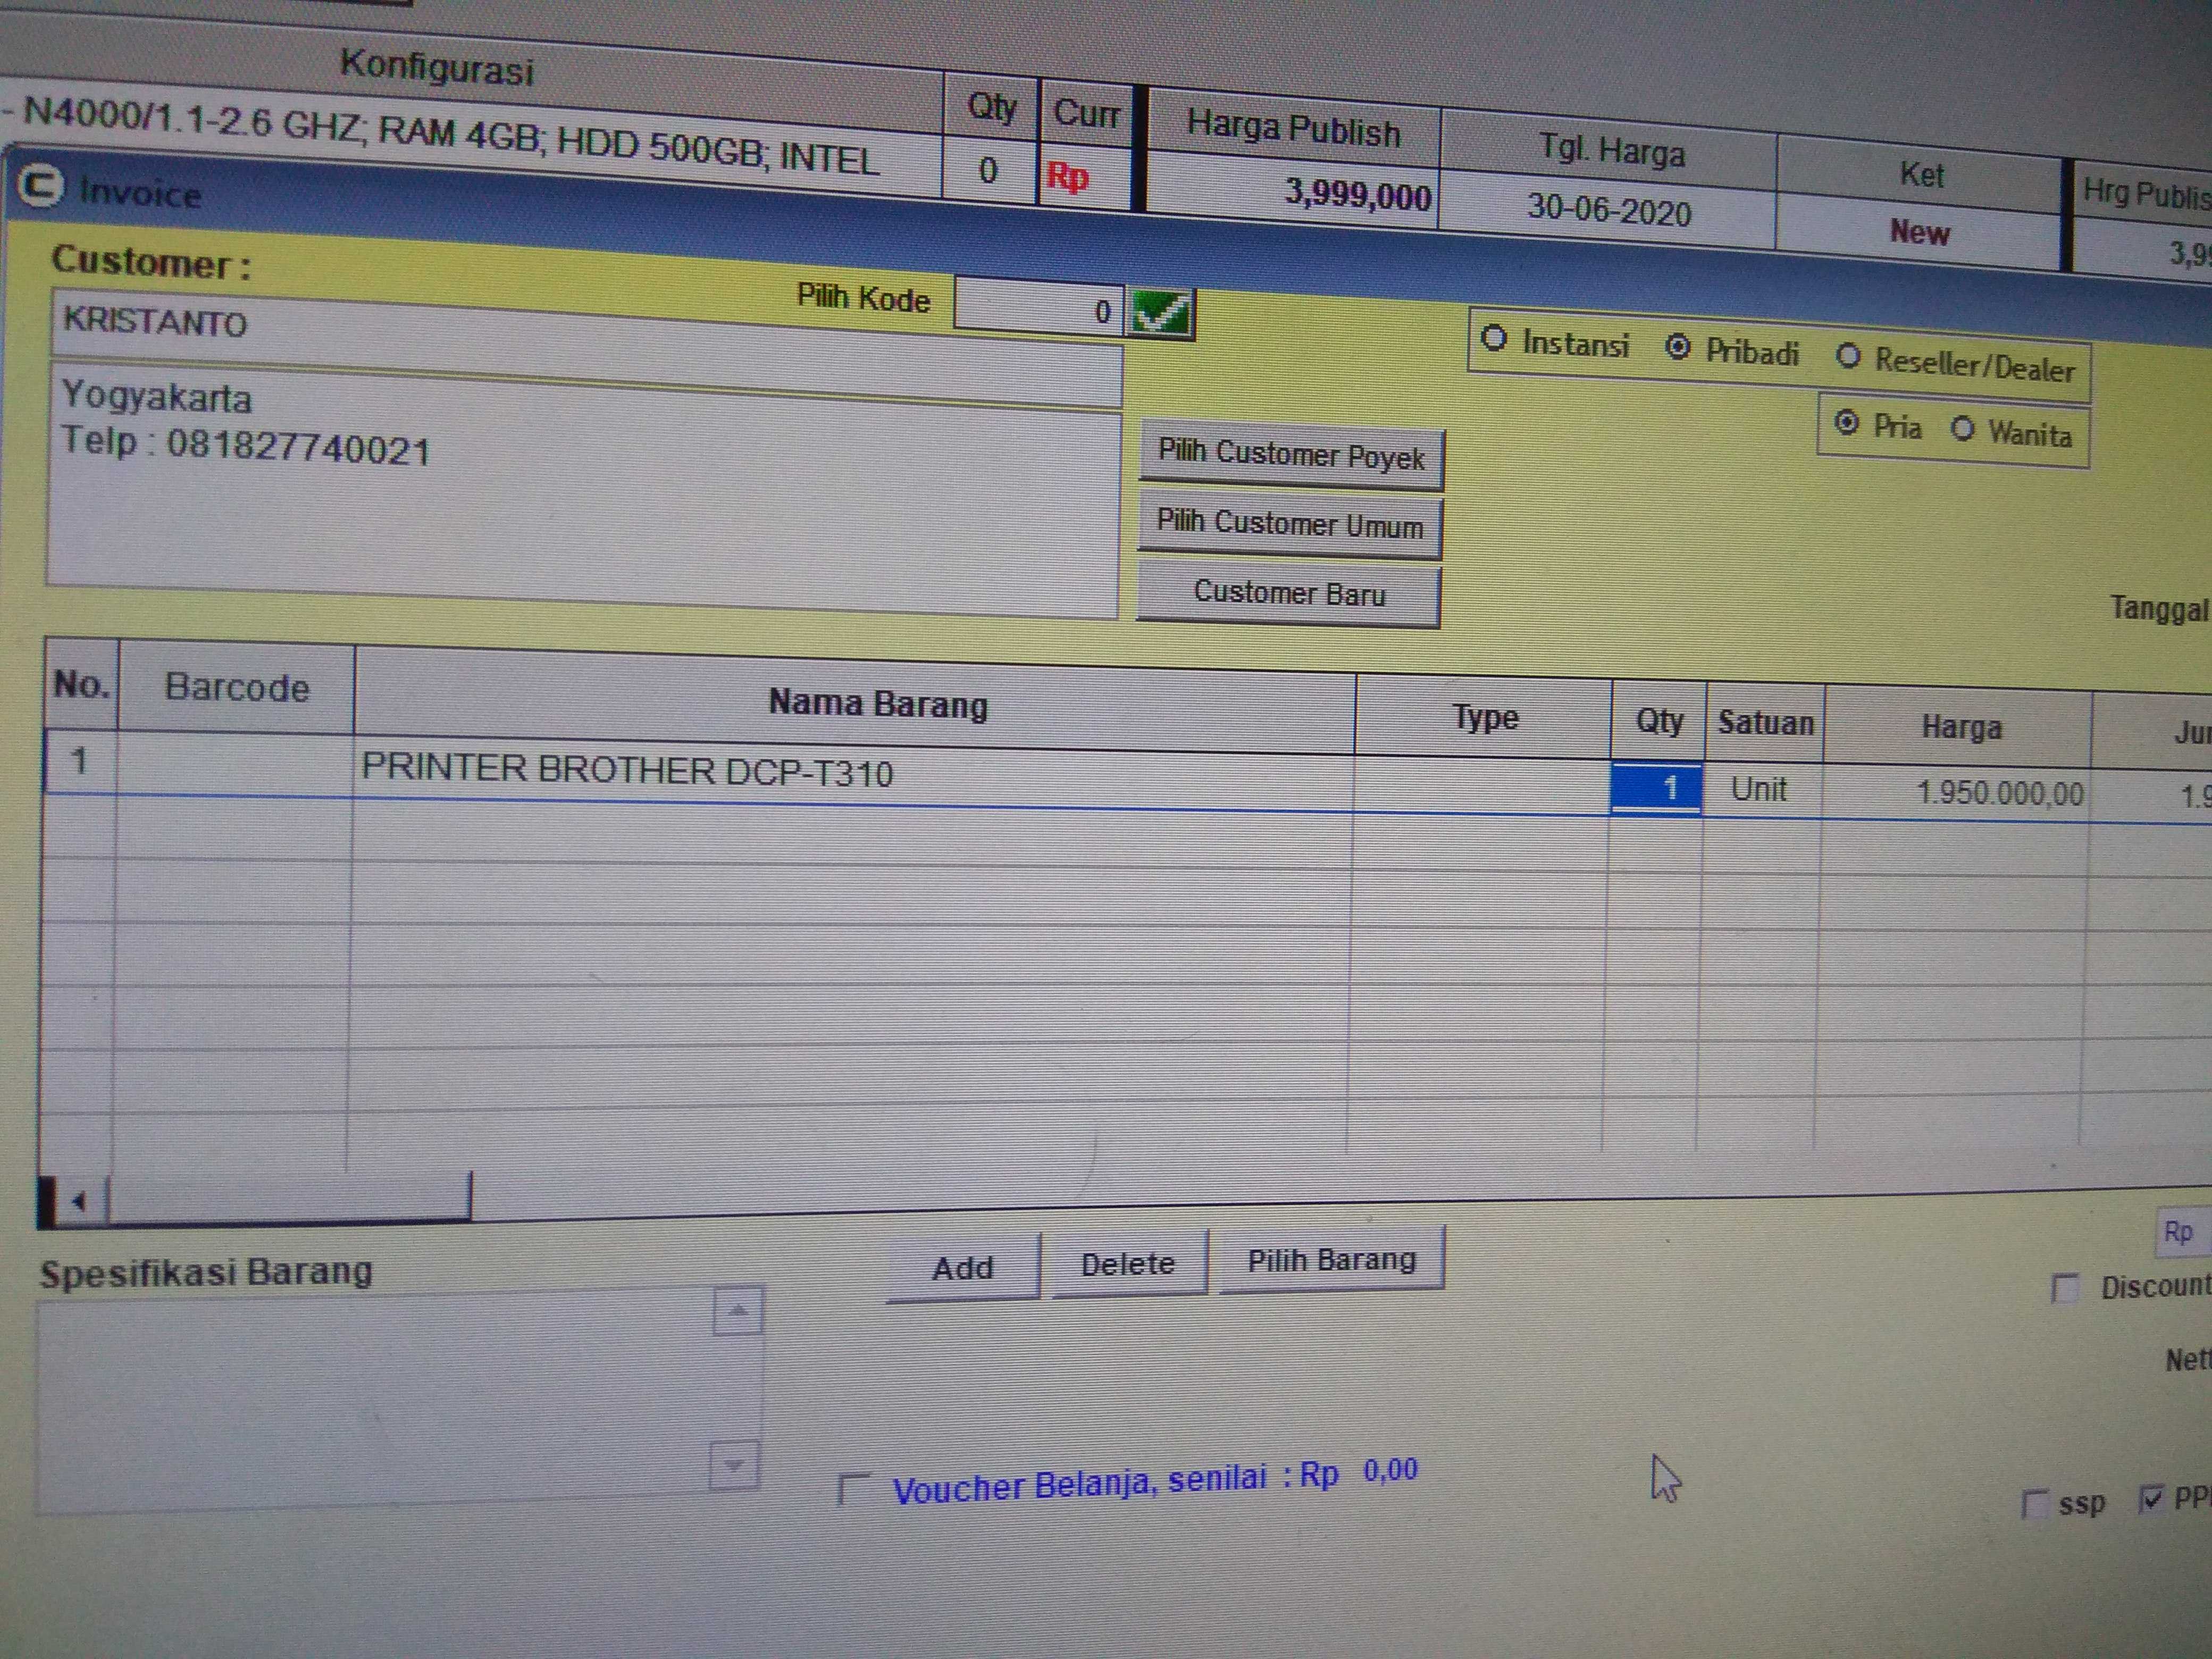
Task: Click the highlighted Qty cell of row 1
Action: (1655, 788)
